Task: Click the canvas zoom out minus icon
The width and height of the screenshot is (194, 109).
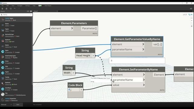Action: [x=192, y=23]
